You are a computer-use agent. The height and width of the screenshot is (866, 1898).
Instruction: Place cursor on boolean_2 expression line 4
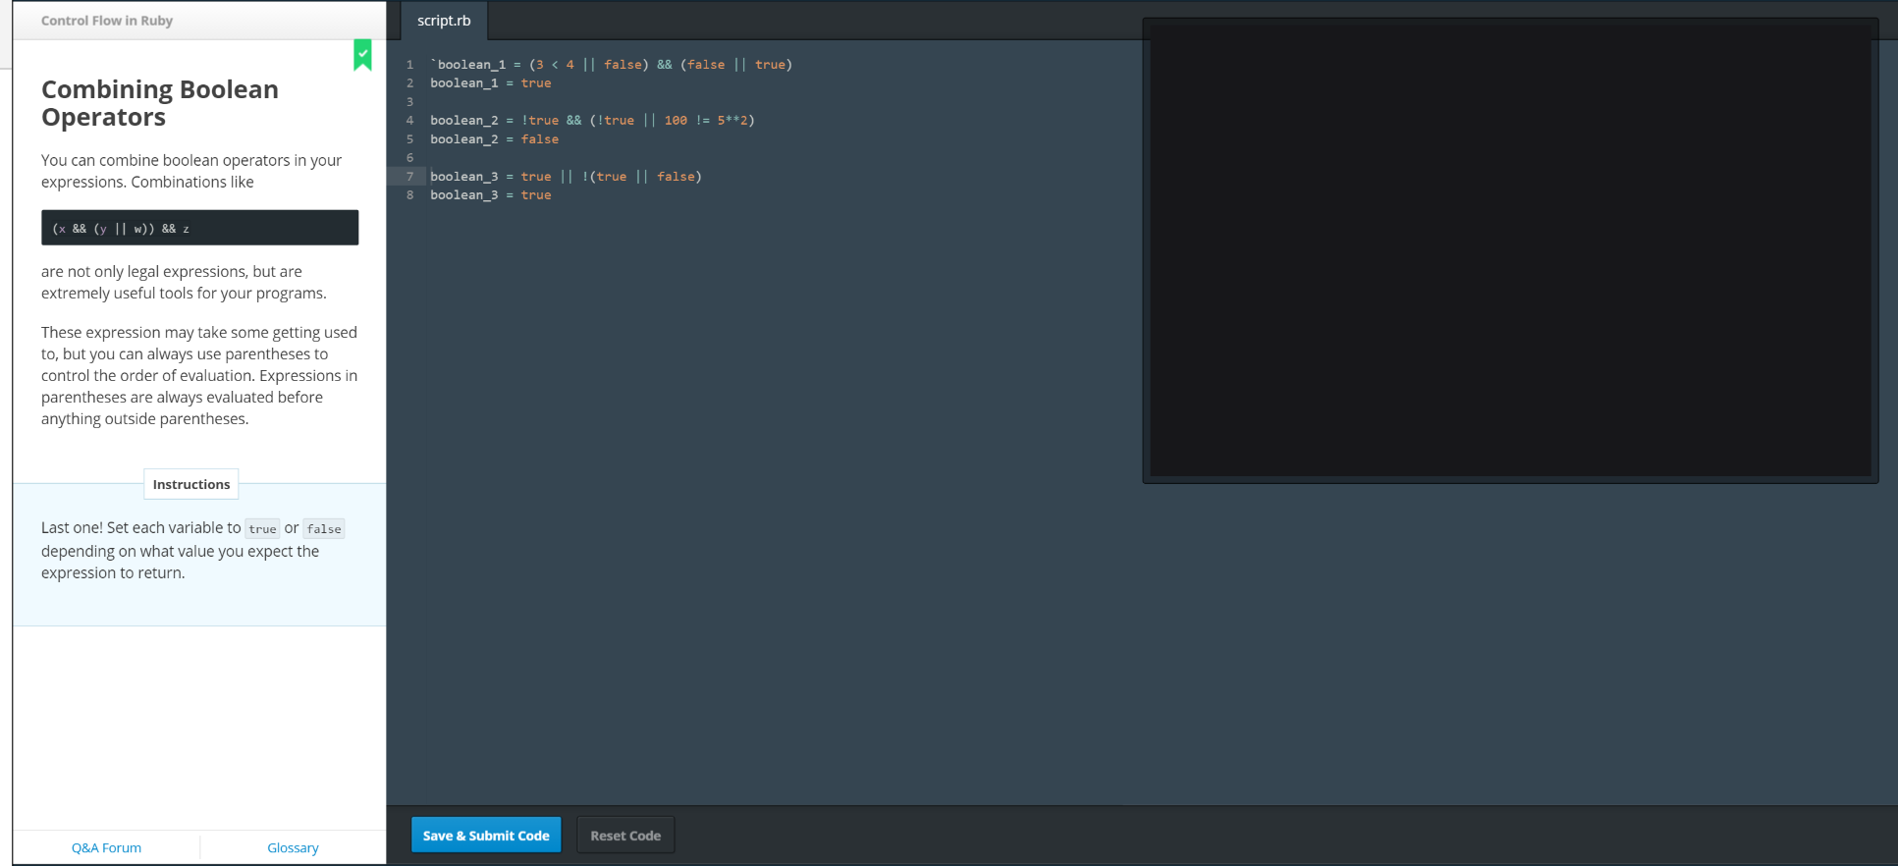click(x=592, y=121)
